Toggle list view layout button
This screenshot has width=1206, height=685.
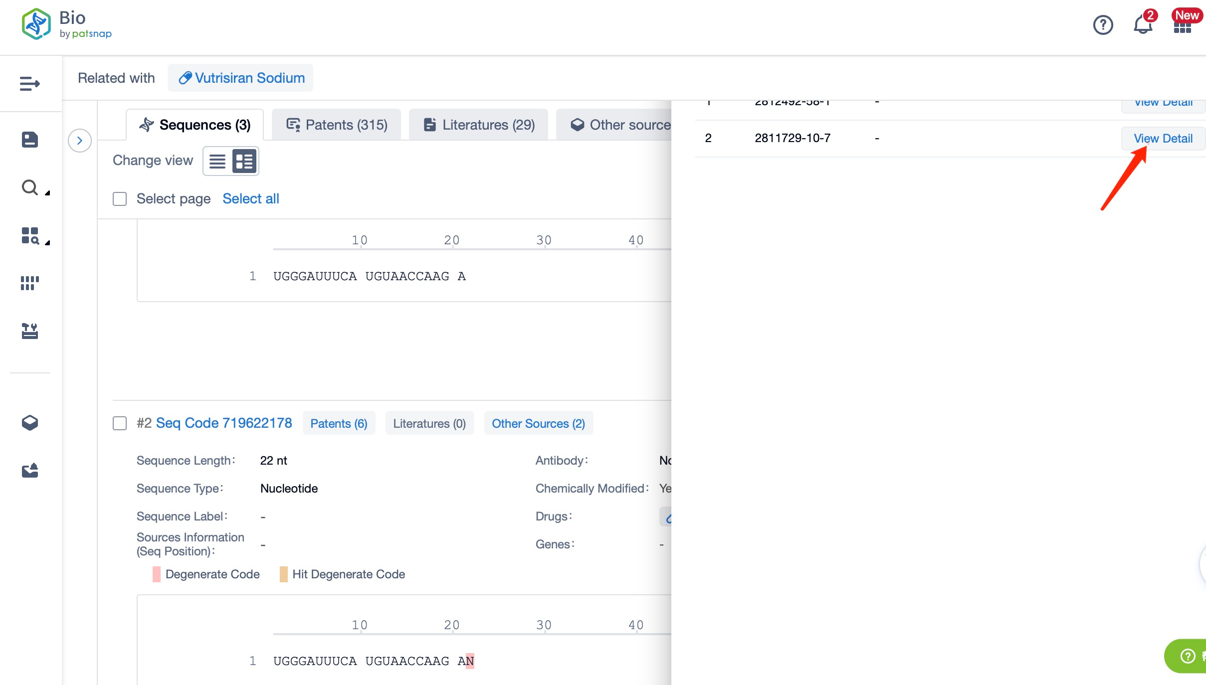[x=216, y=162]
